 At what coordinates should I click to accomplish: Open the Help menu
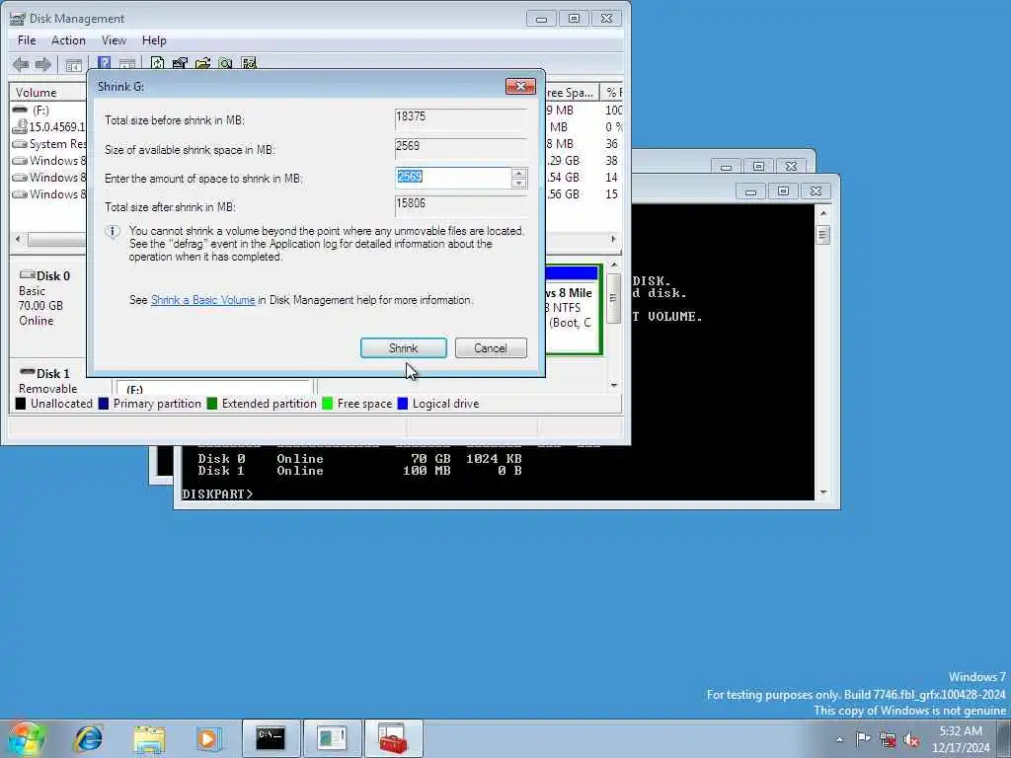(x=154, y=39)
